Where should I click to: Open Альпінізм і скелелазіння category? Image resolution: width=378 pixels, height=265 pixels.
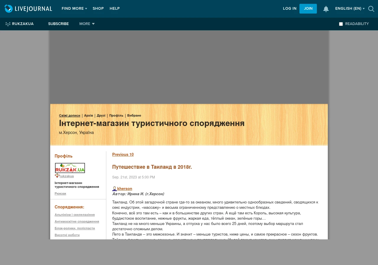[75, 215]
